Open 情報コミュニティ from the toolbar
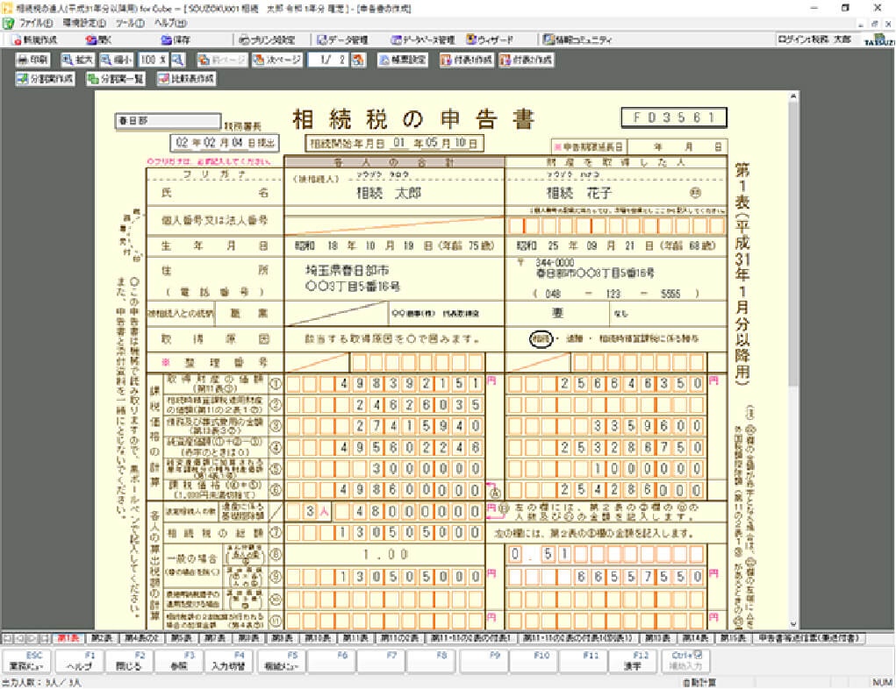The width and height of the screenshot is (896, 689). tap(577, 39)
